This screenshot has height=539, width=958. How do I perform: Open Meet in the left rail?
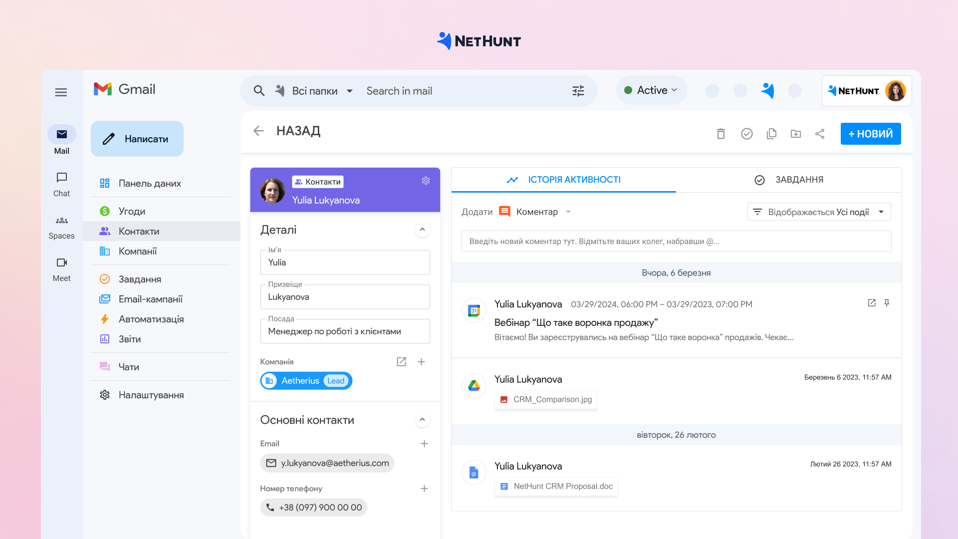point(62,270)
